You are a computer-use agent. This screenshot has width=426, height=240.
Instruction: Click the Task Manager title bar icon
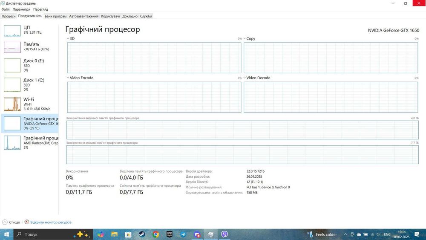pyautogui.click(x=3, y=3)
